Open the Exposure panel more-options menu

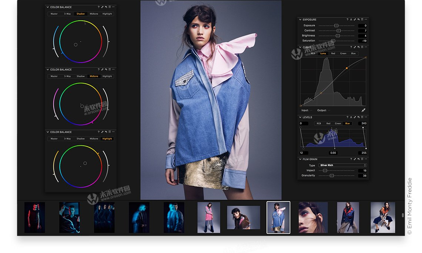pyautogui.click(x=366, y=19)
